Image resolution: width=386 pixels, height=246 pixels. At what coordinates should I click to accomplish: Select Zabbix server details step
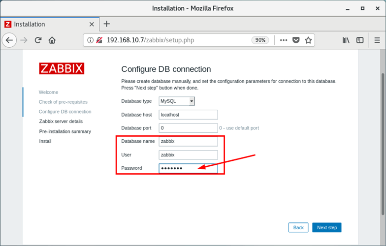pos(61,121)
